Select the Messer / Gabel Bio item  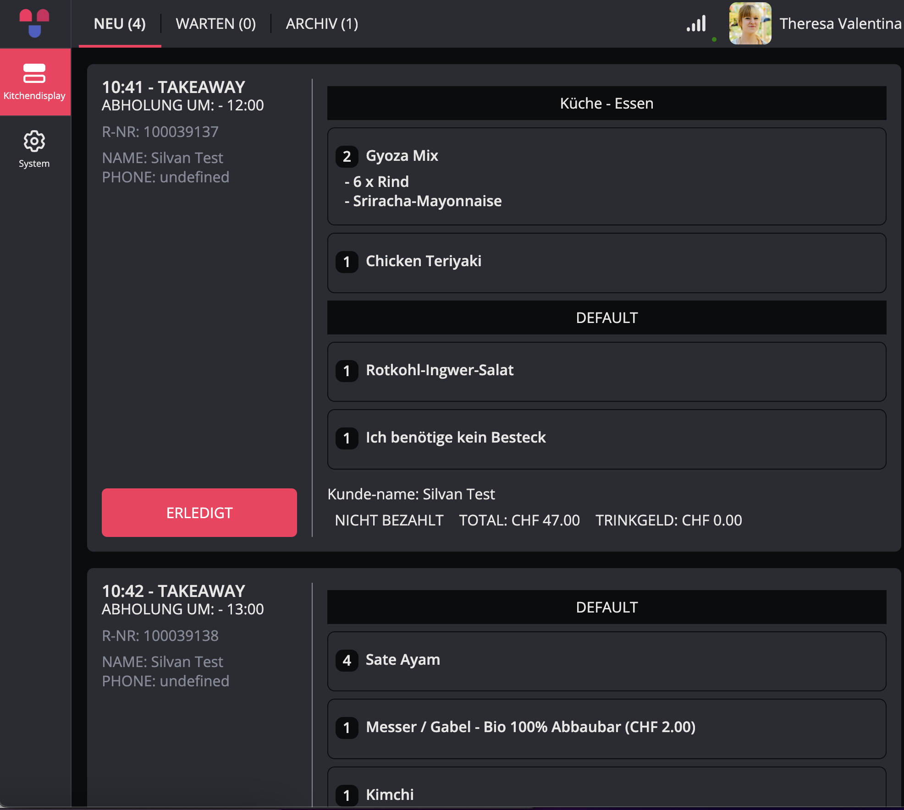pos(606,729)
